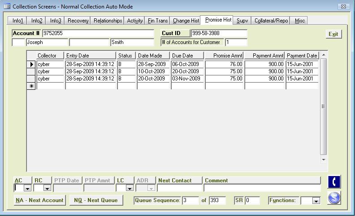Click the scroll down arrow of table

click(324, 159)
